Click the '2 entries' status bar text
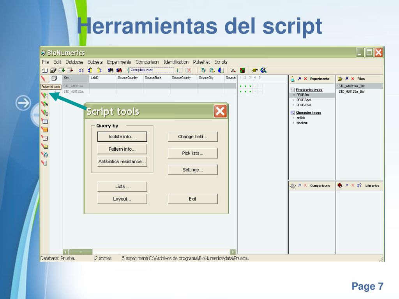399x299 pixels. (103, 259)
